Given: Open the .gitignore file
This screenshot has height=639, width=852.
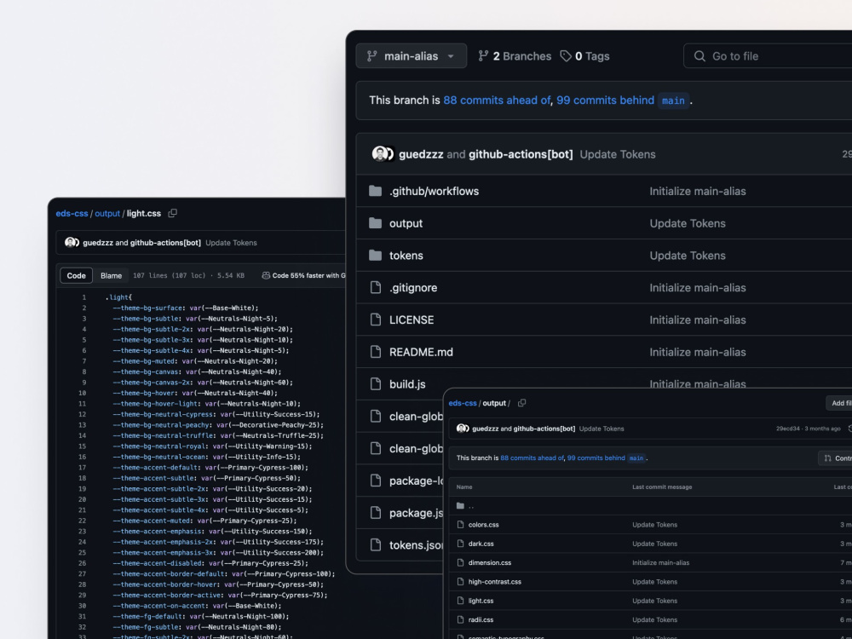Looking at the screenshot, I should click(x=412, y=287).
